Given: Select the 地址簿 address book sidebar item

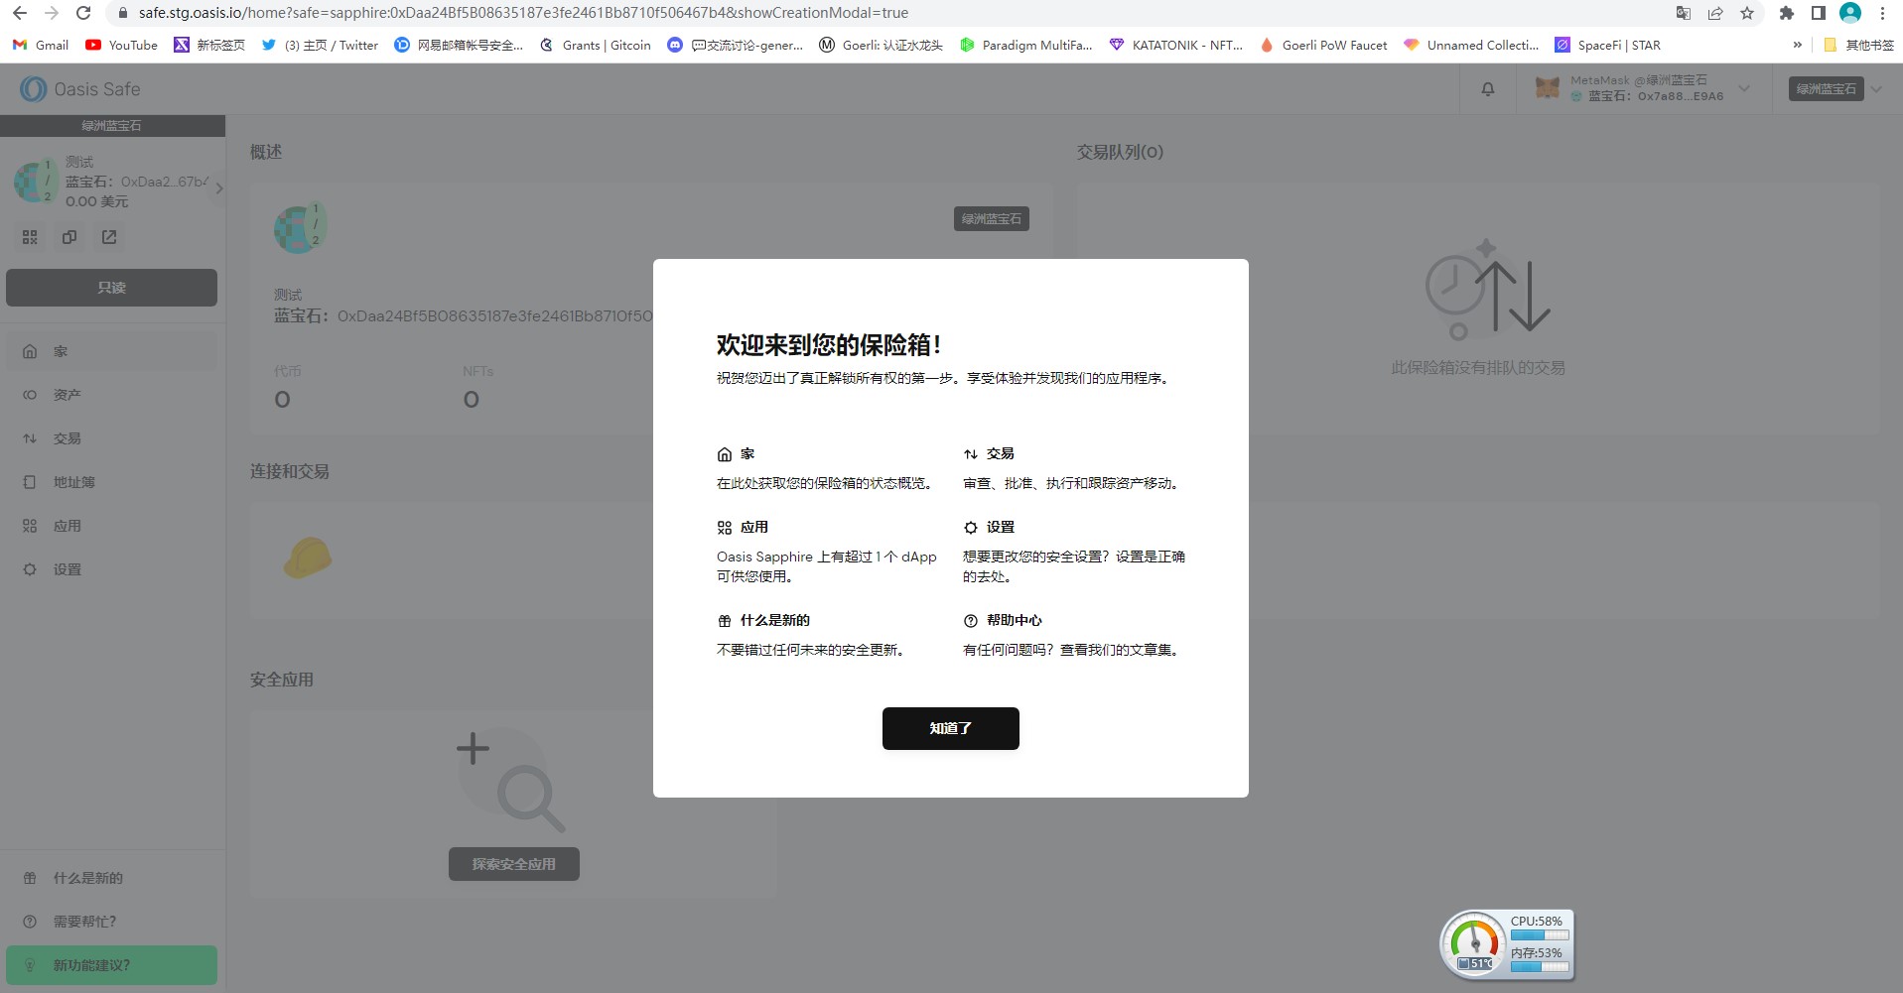Looking at the screenshot, I should tap(111, 482).
